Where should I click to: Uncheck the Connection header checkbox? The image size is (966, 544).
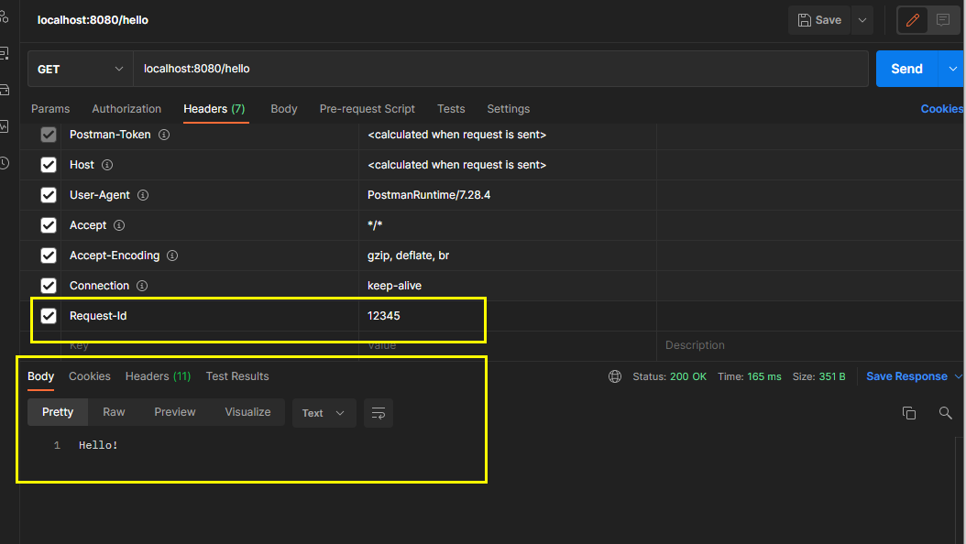point(48,286)
